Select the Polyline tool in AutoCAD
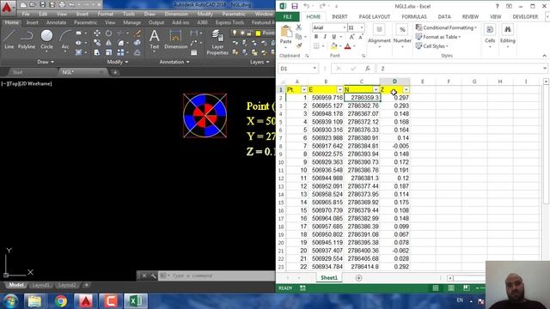The height and width of the screenshot is (309, 550). (x=27, y=39)
